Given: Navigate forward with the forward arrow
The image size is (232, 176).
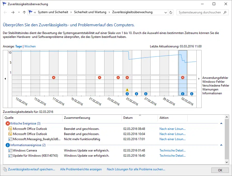Looking at the screenshot, I should [13, 12].
